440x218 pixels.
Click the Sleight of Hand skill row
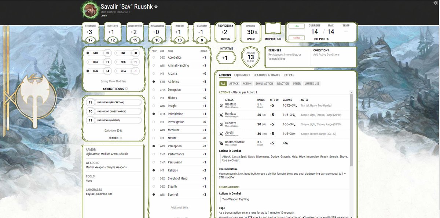(x=180, y=178)
